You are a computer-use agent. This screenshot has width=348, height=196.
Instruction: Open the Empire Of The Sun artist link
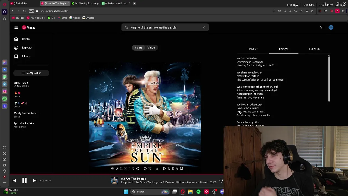tap(133, 182)
